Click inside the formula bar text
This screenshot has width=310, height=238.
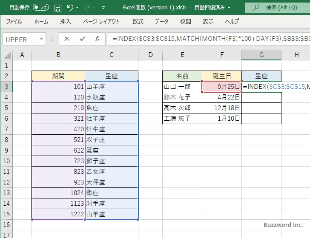tap(208, 39)
